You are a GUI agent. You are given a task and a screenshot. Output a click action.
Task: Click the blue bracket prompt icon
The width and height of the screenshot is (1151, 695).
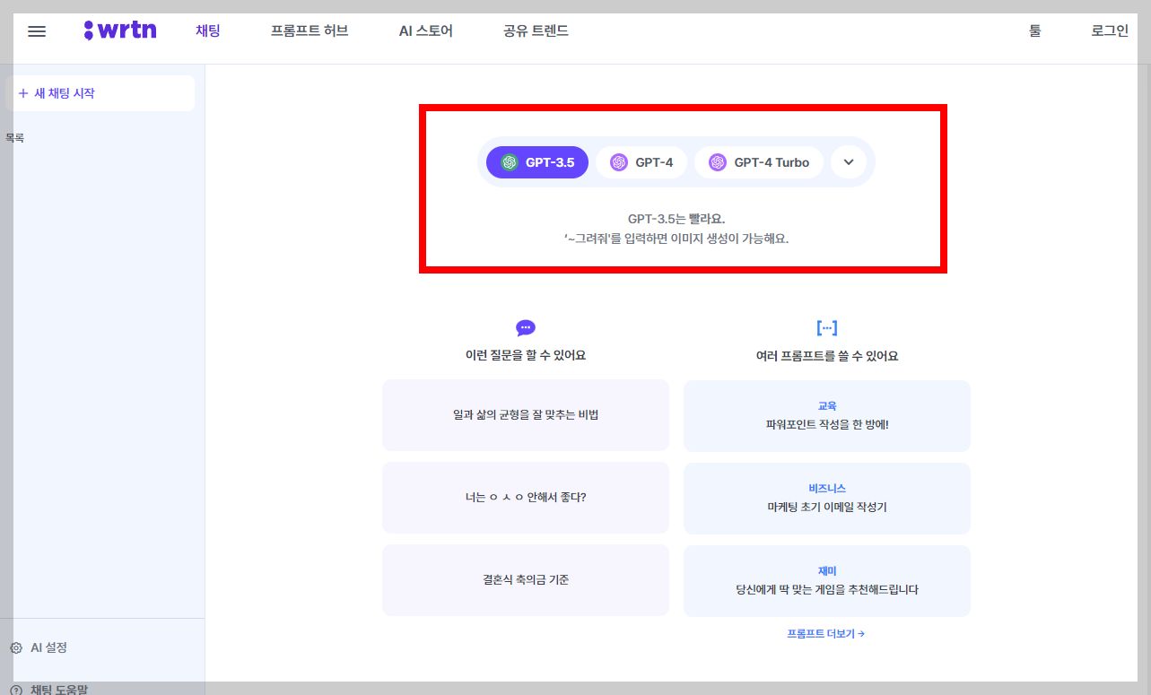(826, 328)
